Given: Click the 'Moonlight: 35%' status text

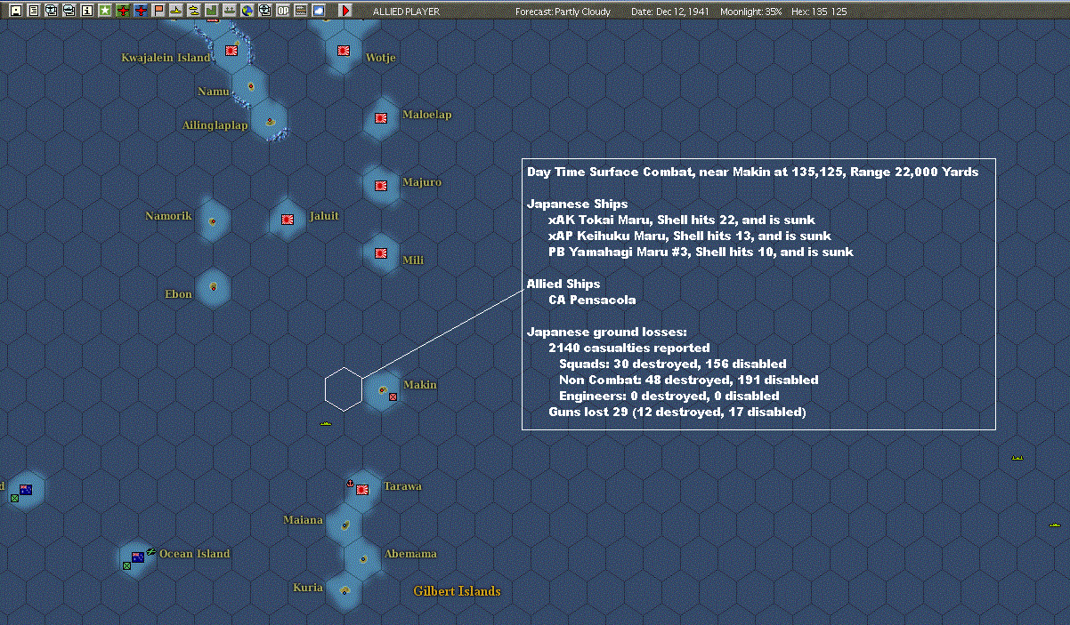Looking at the screenshot, I should click(x=751, y=12).
